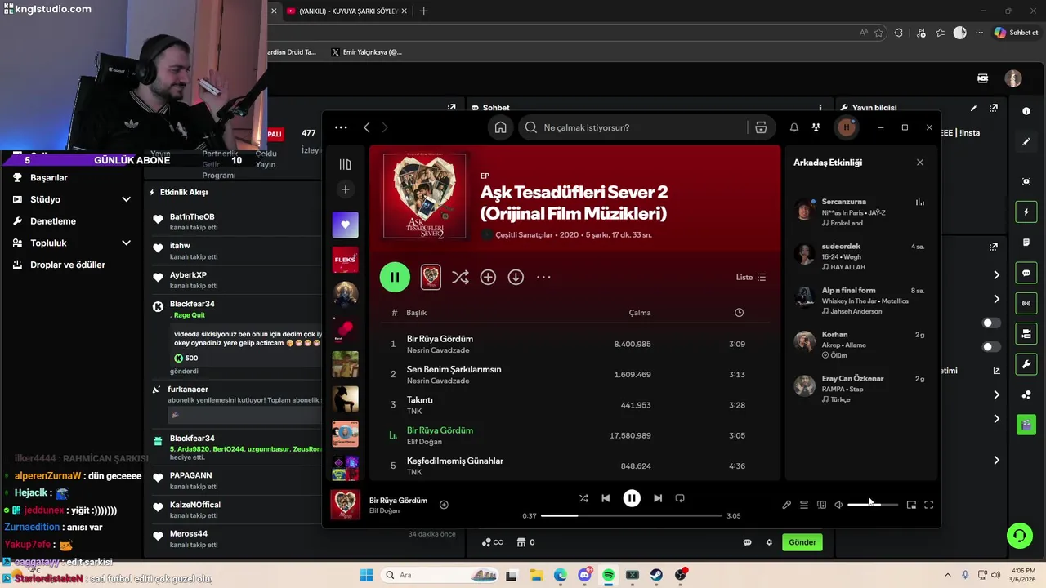Viewport: 1046px width, 588px height.
Task: Pause playback with the large green button
Action: 395,277
